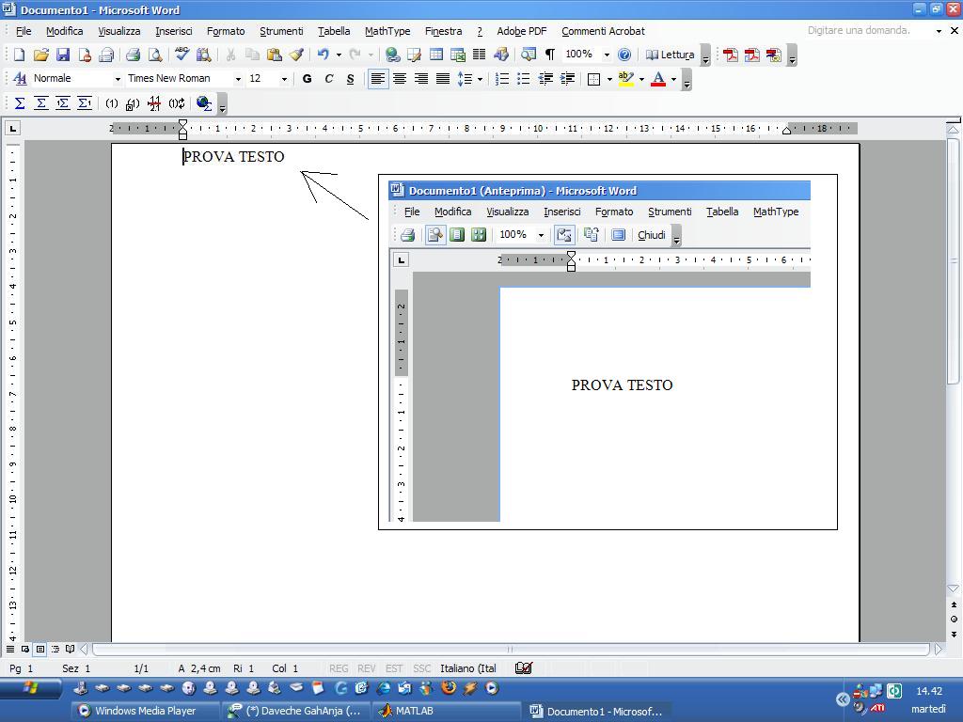The height and width of the screenshot is (722, 963).
Task: Insert a display MathType equation
Action: coord(40,103)
